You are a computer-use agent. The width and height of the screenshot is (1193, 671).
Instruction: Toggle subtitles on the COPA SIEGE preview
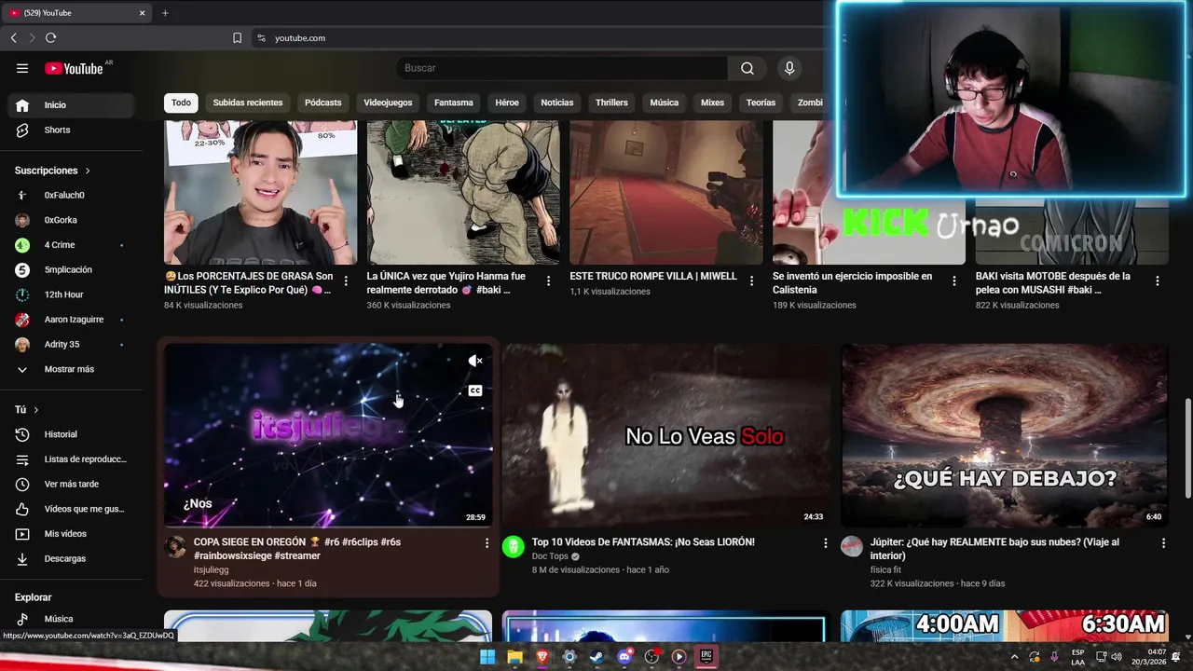[x=474, y=391]
